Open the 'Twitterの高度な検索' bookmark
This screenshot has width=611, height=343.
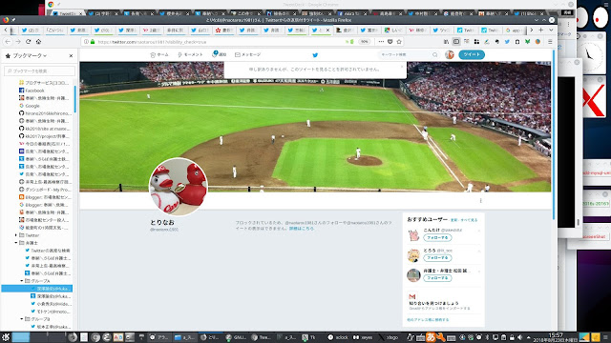tap(47, 251)
